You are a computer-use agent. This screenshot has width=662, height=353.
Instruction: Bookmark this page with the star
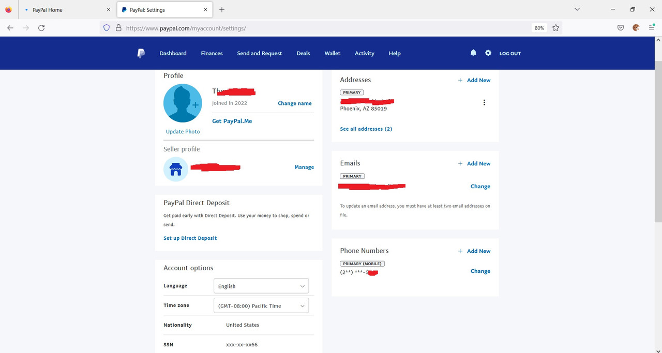(556, 28)
